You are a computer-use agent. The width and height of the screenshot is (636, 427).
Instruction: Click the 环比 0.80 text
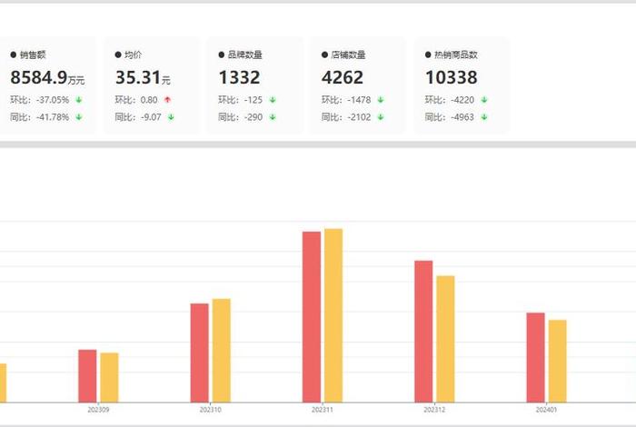[x=136, y=100]
